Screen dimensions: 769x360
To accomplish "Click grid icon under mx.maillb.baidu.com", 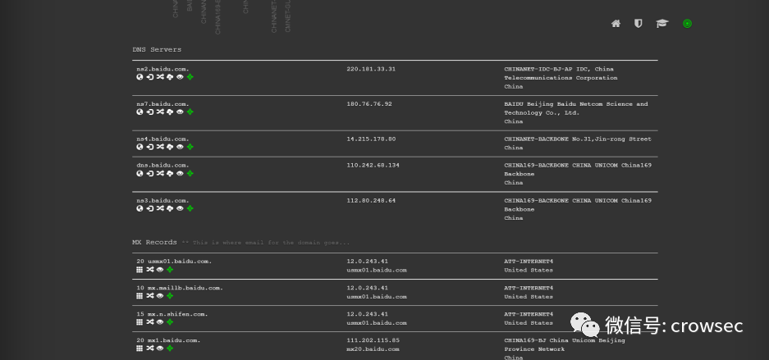I will [x=140, y=296].
